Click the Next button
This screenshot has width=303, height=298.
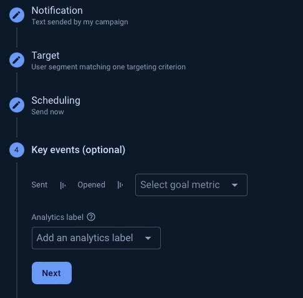(52, 273)
